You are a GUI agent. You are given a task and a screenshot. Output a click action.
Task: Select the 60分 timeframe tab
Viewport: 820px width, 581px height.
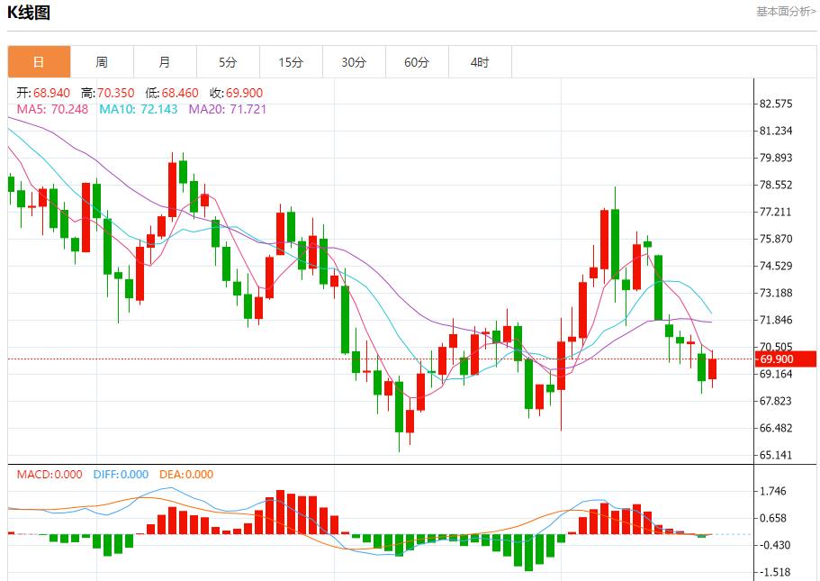tap(417, 62)
